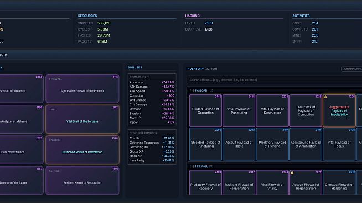Select Juggernaut's Payload of Inevitability item

(x=339, y=110)
